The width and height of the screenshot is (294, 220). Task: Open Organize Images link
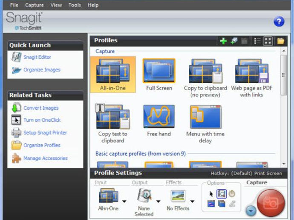click(42, 70)
